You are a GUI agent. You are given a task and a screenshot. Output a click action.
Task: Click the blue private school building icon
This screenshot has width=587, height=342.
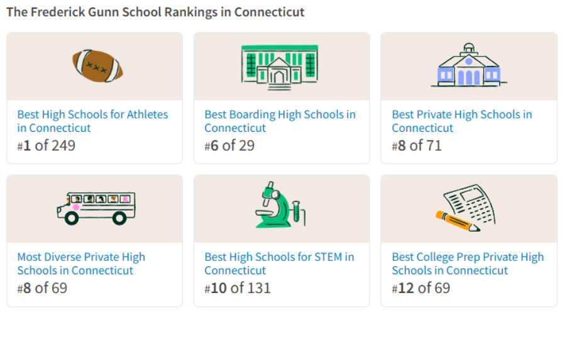coord(468,66)
